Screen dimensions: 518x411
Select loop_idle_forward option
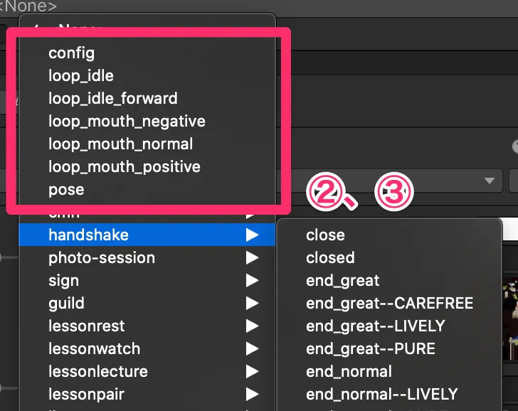[112, 98]
